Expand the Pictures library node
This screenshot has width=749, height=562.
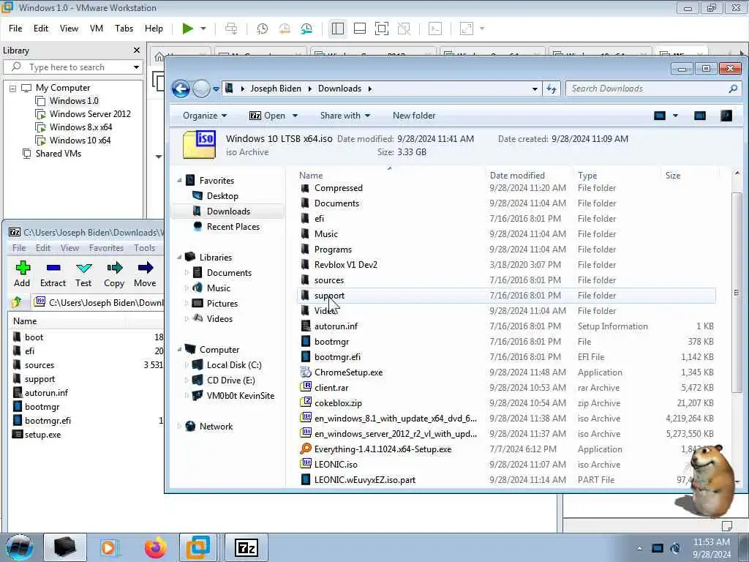pyautogui.click(x=187, y=304)
